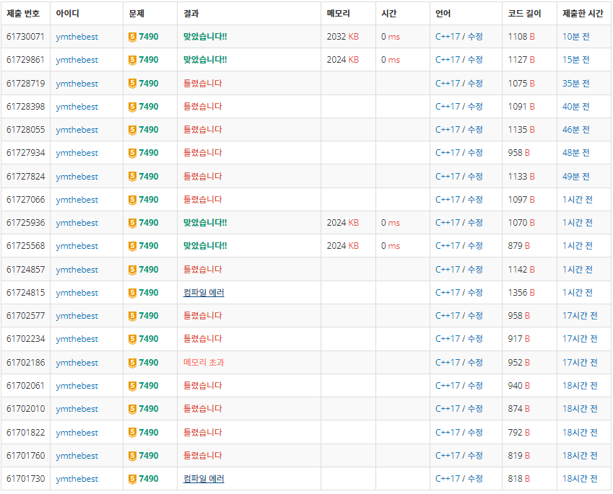Screen dimensions: 613x494
Task: Click submission number 61702577
Action: (x=25, y=316)
